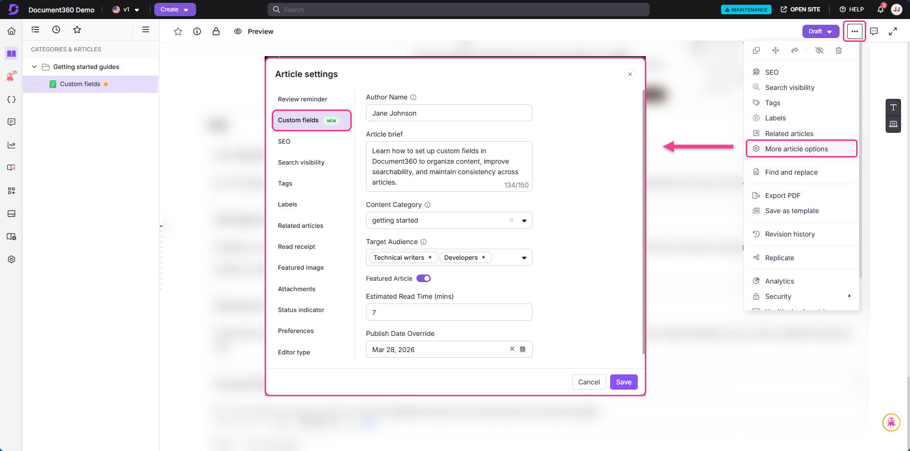Select the code snippet icon in sidebar
The width and height of the screenshot is (910, 451).
tap(11, 99)
